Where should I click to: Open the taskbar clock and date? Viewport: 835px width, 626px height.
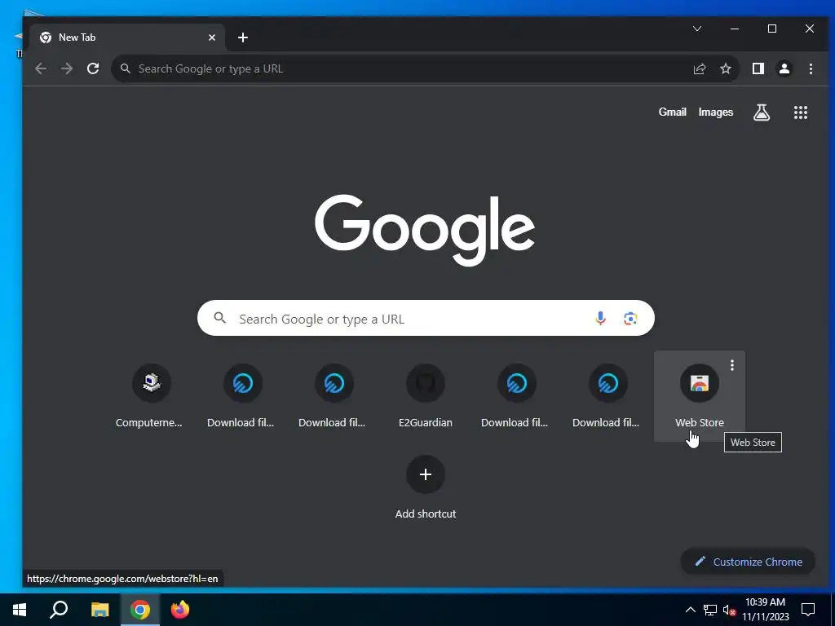pos(765,610)
